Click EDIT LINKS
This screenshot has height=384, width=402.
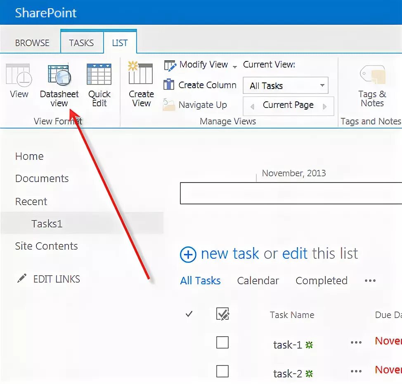[57, 279]
